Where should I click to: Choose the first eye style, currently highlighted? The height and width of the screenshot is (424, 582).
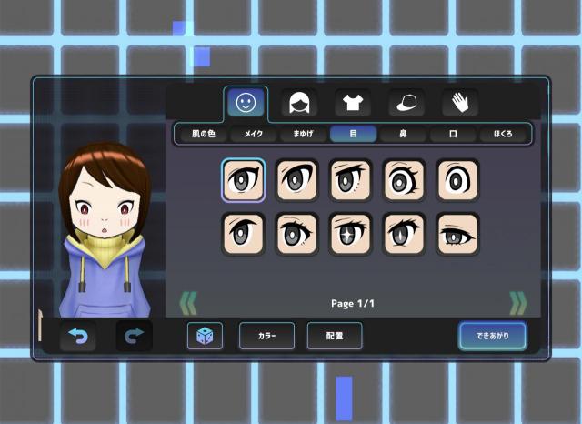[244, 180]
